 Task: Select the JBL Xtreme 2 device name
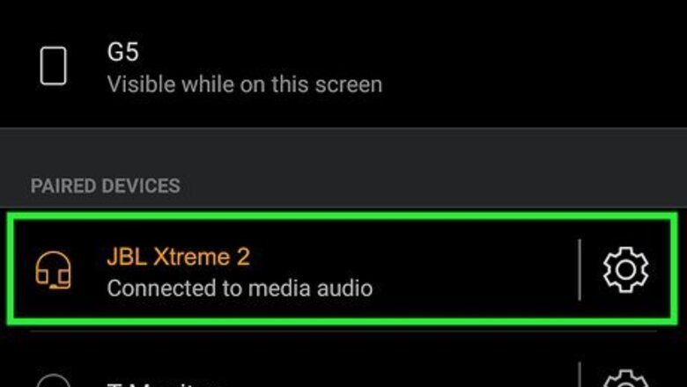[178, 257]
